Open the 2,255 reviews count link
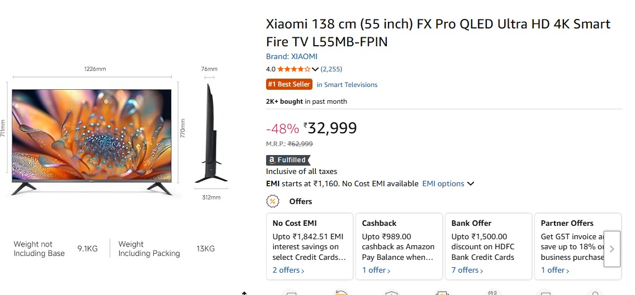Image resolution: width=635 pixels, height=295 pixels. click(x=331, y=69)
